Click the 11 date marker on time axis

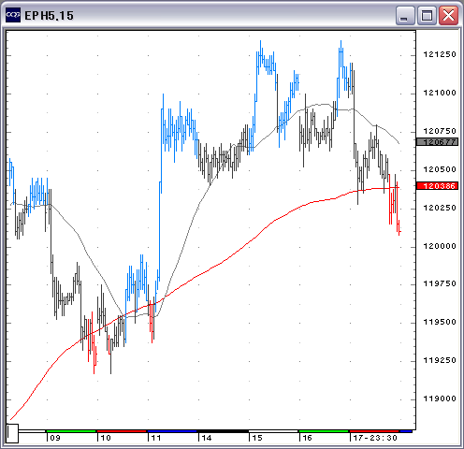[156, 438]
